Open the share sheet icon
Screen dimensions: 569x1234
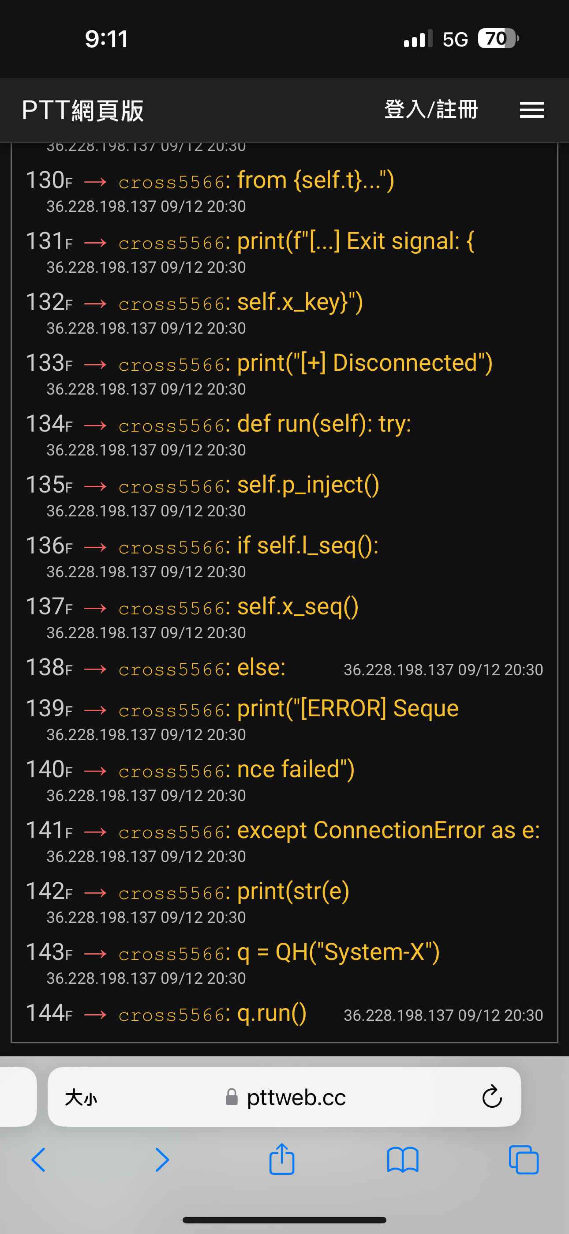point(281,1159)
